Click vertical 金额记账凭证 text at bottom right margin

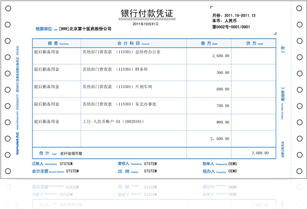click(282, 150)
